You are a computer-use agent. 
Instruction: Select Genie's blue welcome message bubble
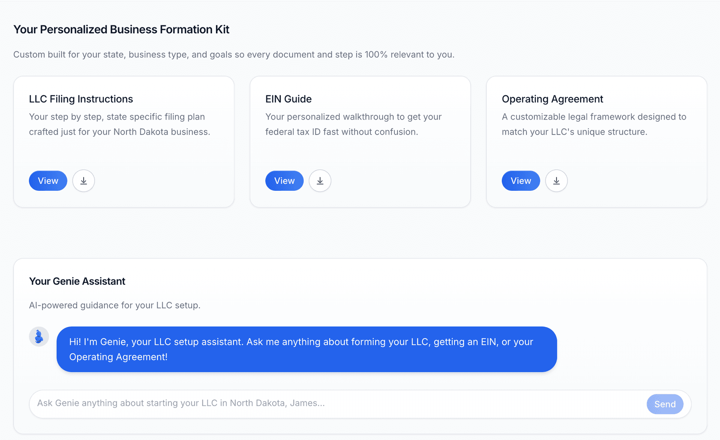[x=306, y=349]
